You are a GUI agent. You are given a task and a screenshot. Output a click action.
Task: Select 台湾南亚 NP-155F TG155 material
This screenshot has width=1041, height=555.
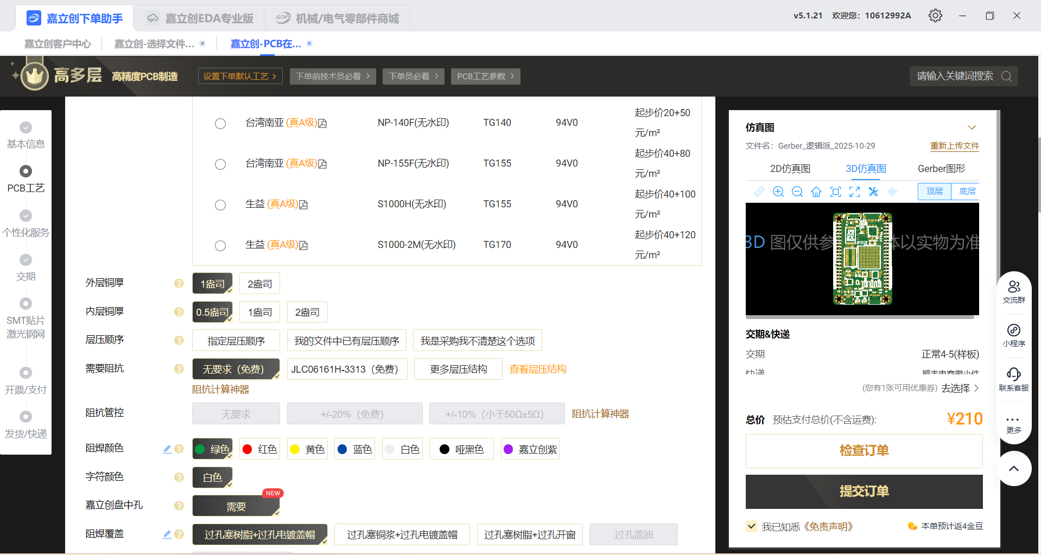(220, 164)
